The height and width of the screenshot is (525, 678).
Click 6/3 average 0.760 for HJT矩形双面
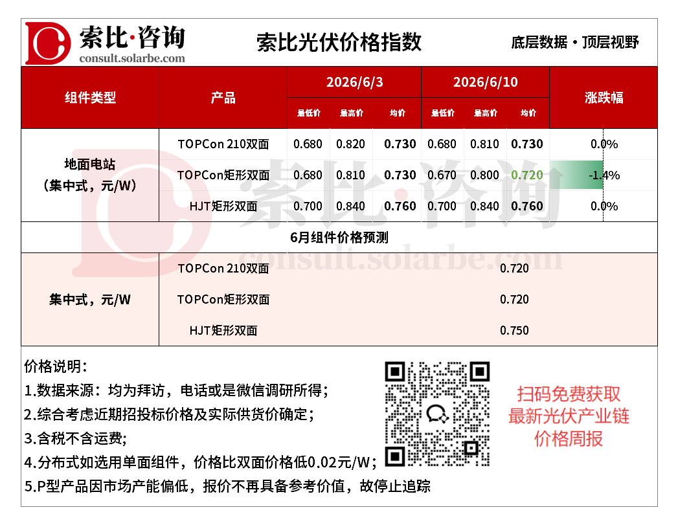click(400, 206)
